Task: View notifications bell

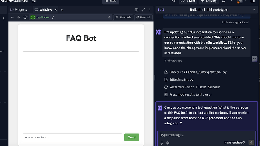Action: coord(224,1)
